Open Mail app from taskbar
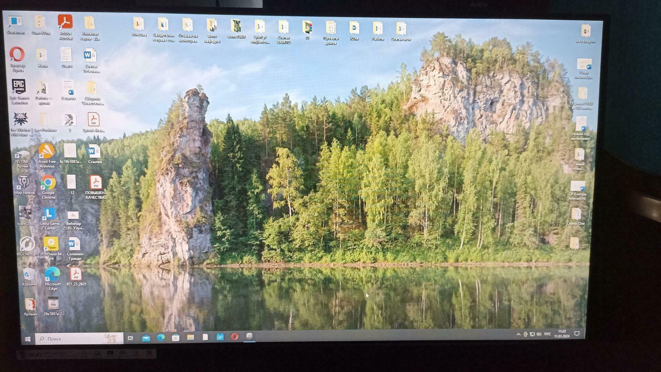 point(146,338)
